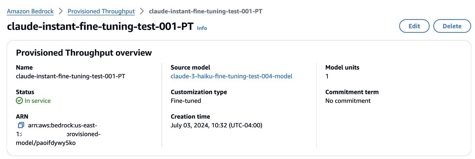The image size is (475, 159).
Task: Click the green In service check icon
Action: [19, 101]
